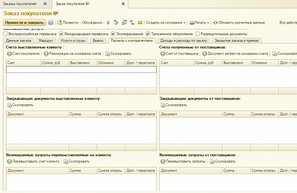The height and width of the screenshot is (193, 297).
Task: Click Оплачено header in client invoices table
Action: 111,63
